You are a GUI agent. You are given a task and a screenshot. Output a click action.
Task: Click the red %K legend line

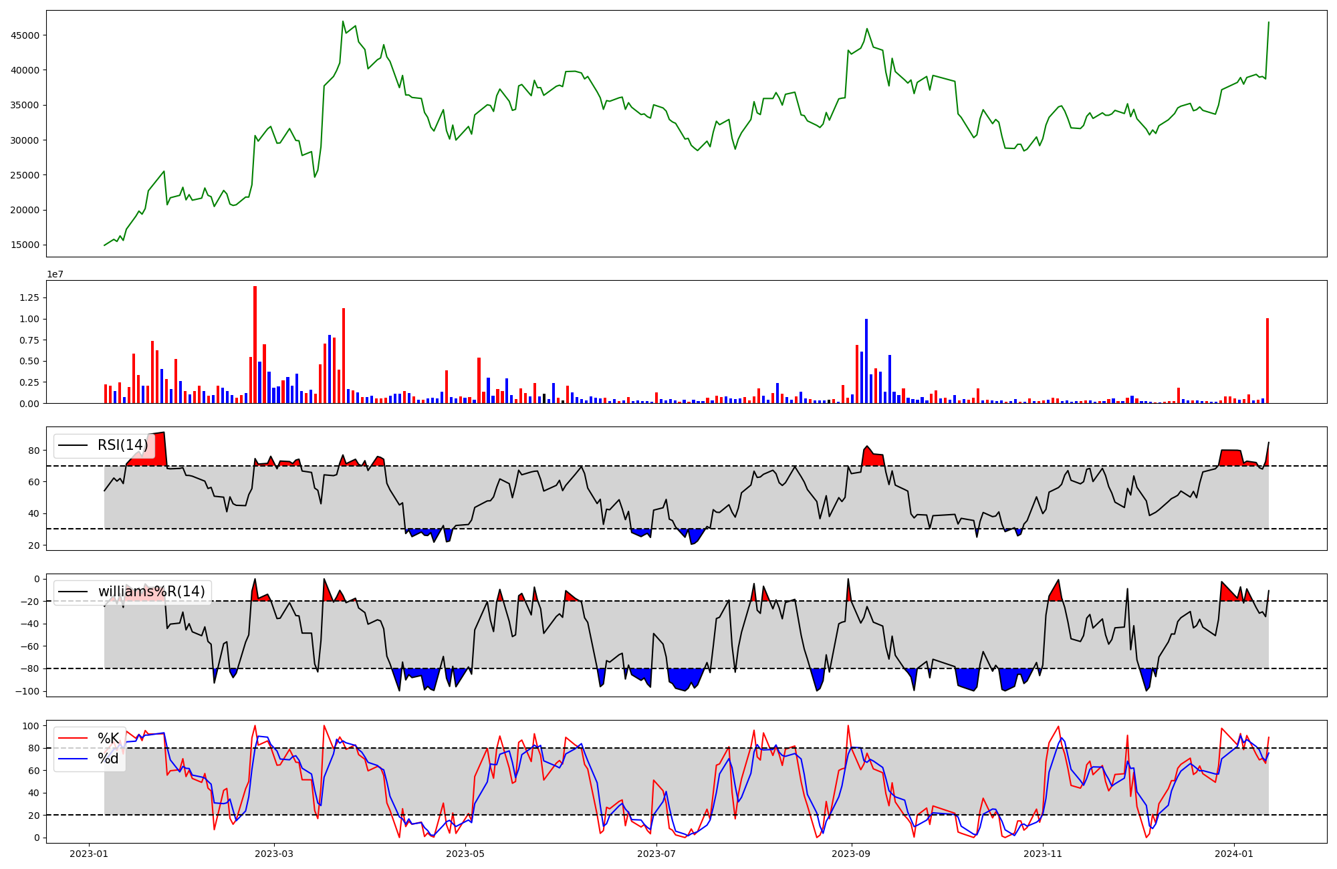[74, 739]
